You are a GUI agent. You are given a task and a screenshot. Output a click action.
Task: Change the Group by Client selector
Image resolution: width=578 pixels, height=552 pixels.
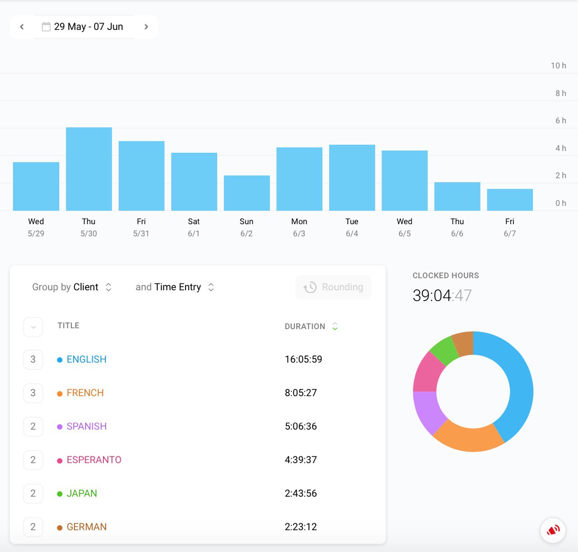click(71, 287)
